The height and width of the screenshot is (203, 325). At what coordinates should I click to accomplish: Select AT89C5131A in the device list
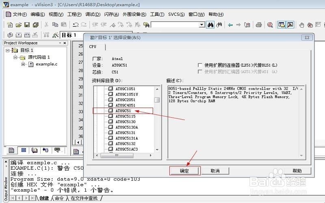point(127,138)
